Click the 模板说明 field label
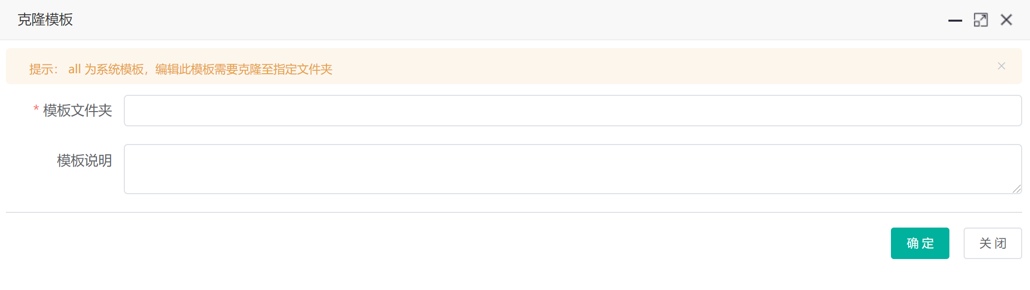This screenshot has height=290, width=1030. 84,161
